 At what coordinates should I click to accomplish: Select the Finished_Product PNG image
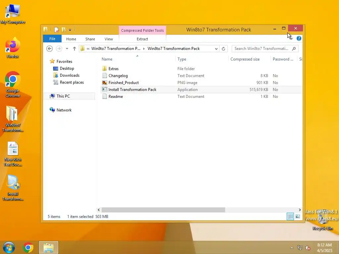pyautogui.click(x=123, y=82)
